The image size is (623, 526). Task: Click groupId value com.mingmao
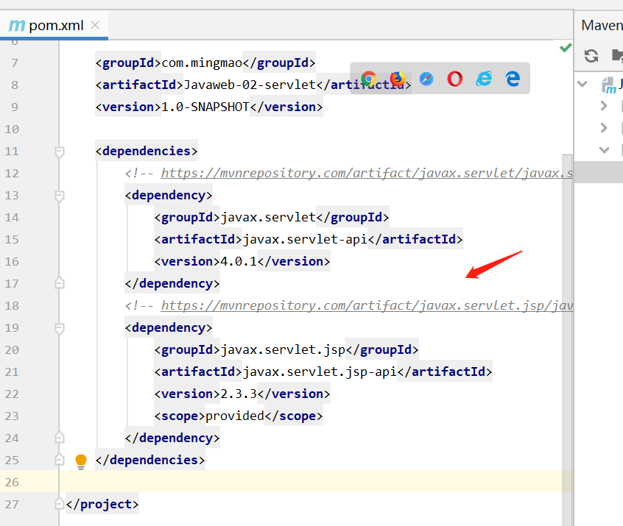point(202,63)
